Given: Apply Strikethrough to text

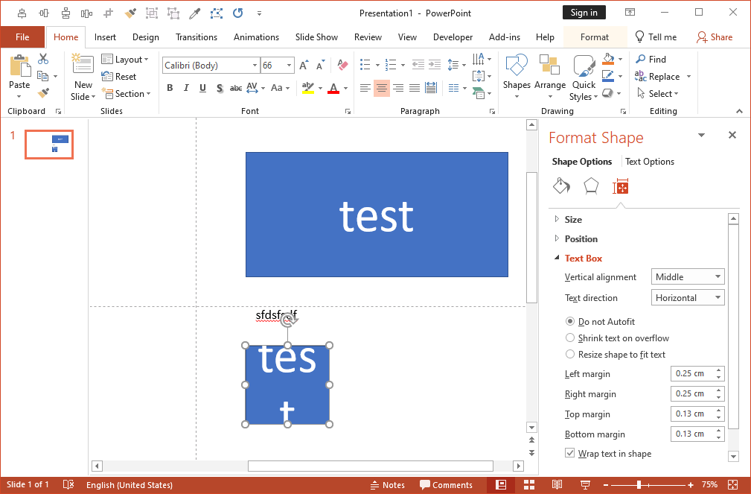Looking at the screenshot, I should pos(236,88).
